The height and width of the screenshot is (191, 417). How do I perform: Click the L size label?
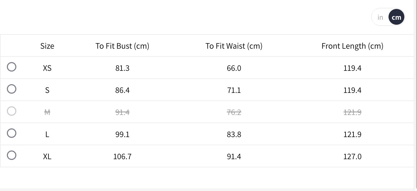(47, 134)
